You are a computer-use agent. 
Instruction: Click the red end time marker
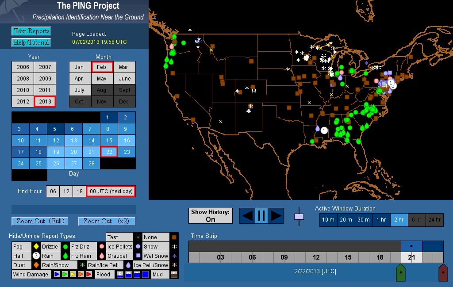click(x=442, y=272)
